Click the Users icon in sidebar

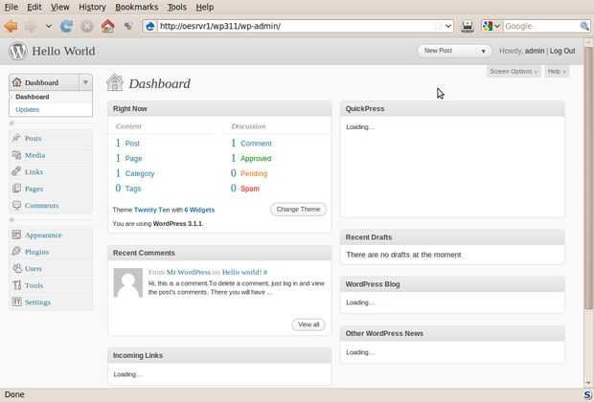point(16,268)
